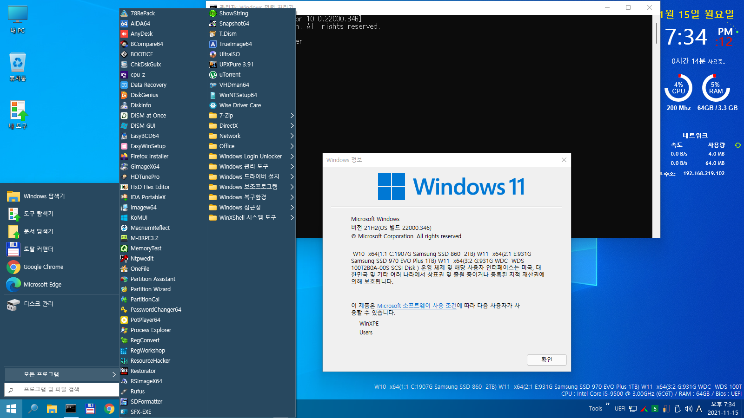Viewport: 744px width, 418px height.
Task: Click the input language A indicator in tray
Action: 699,409
